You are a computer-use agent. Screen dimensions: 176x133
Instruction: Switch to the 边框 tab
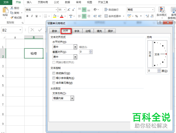pyautogui.click(x=88, y=31)
